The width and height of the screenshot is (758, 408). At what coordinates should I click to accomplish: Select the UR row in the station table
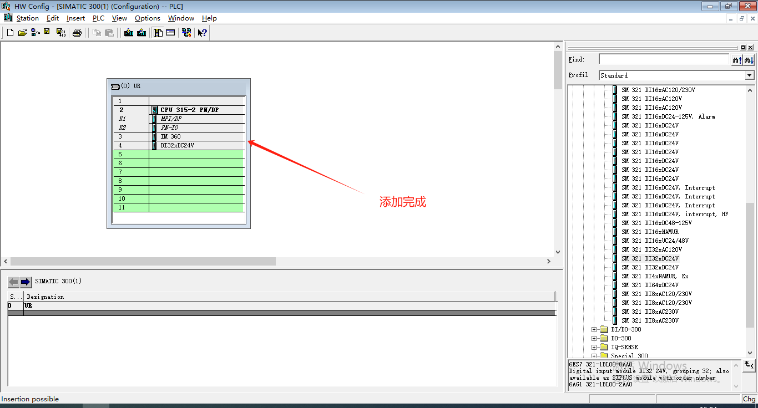pyautogui.click(x=281, y=305)
